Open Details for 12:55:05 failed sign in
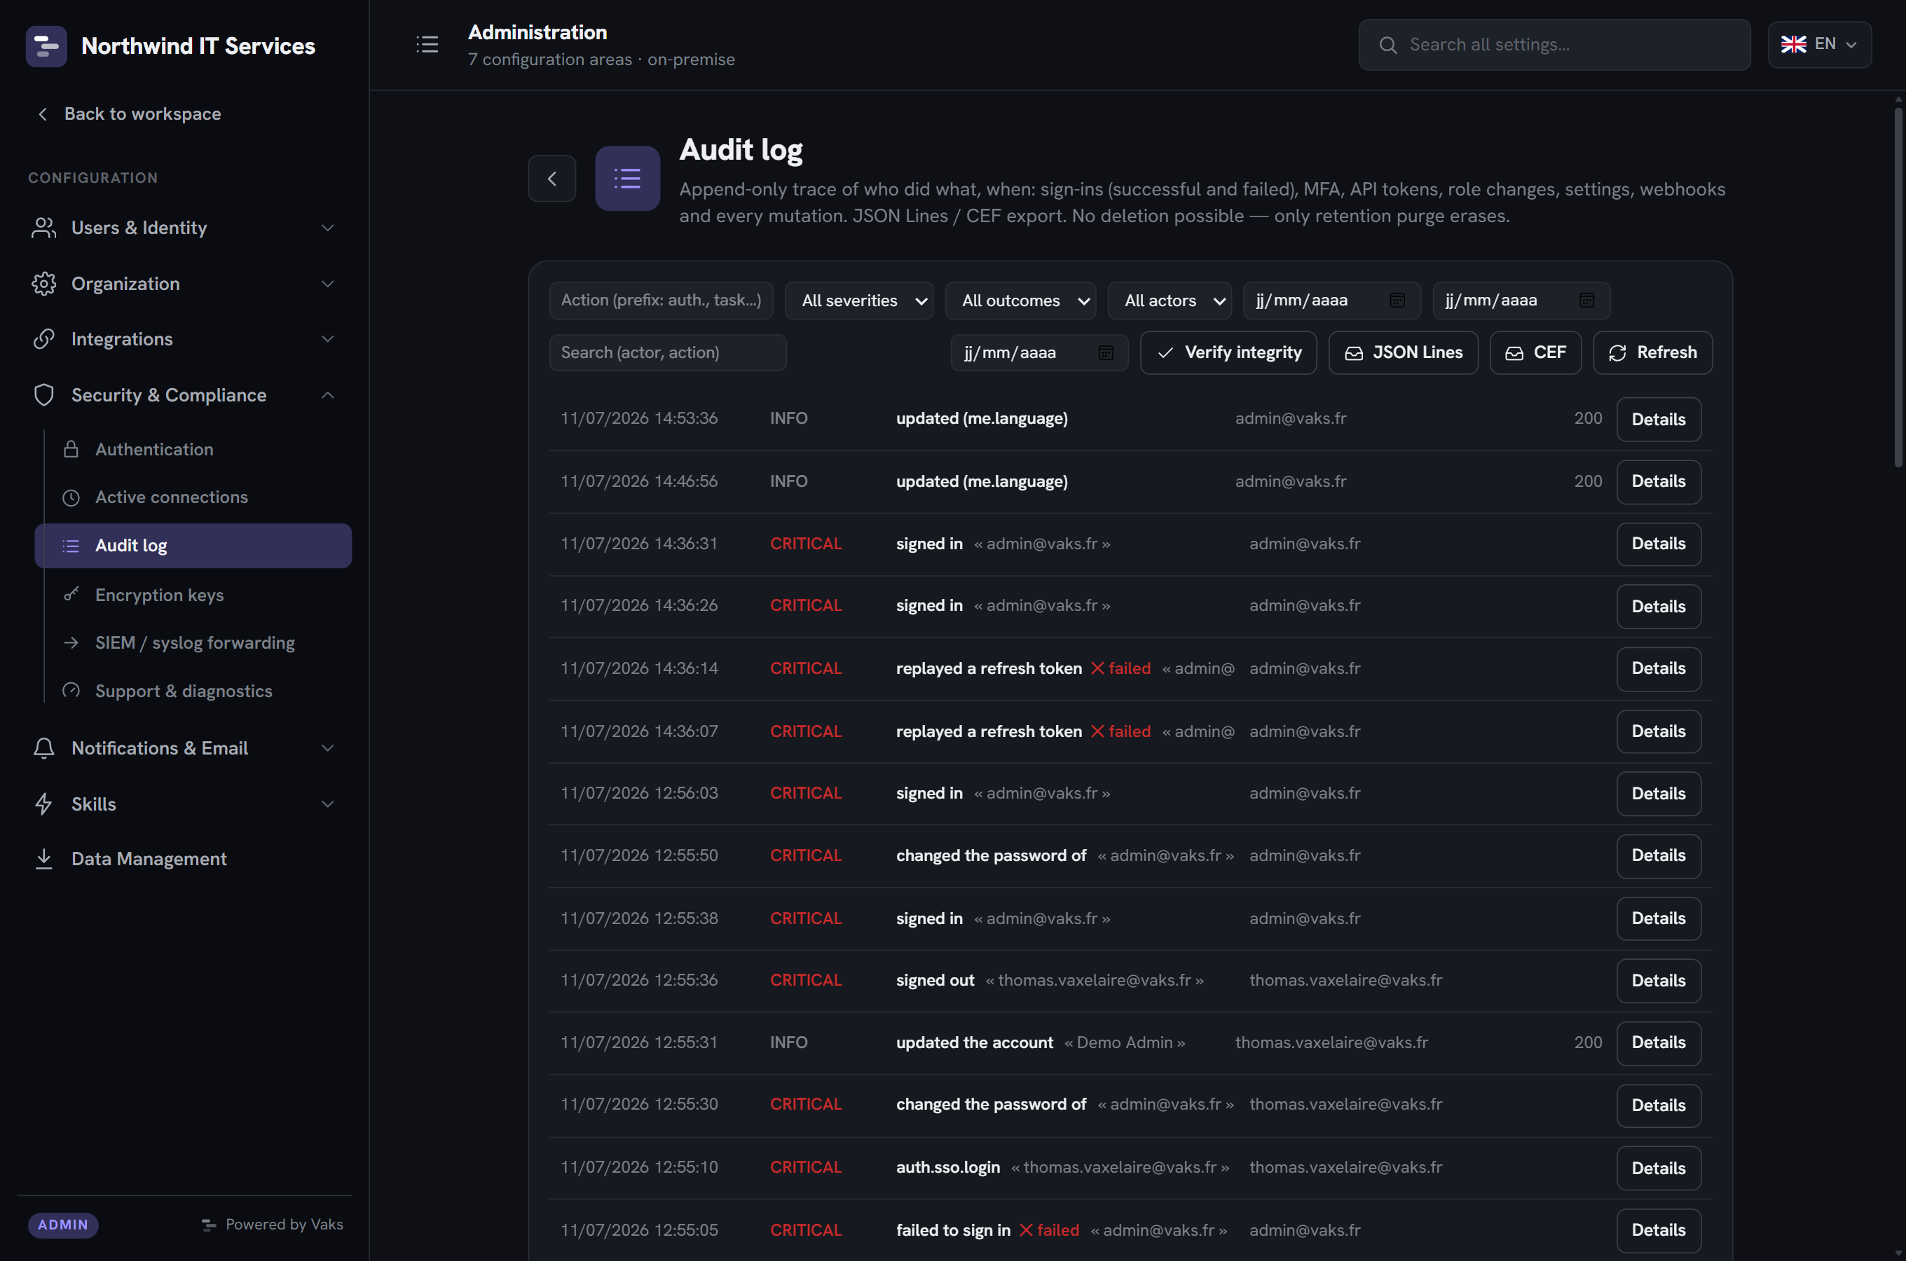Viewport: 1906px width, 1261px height. click(x=1659, y=1230)
